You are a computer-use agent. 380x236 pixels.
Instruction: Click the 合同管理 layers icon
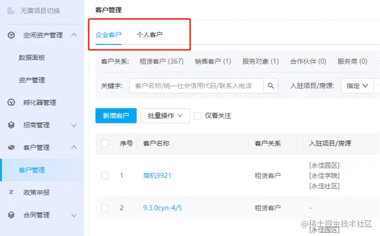point(11,215)
